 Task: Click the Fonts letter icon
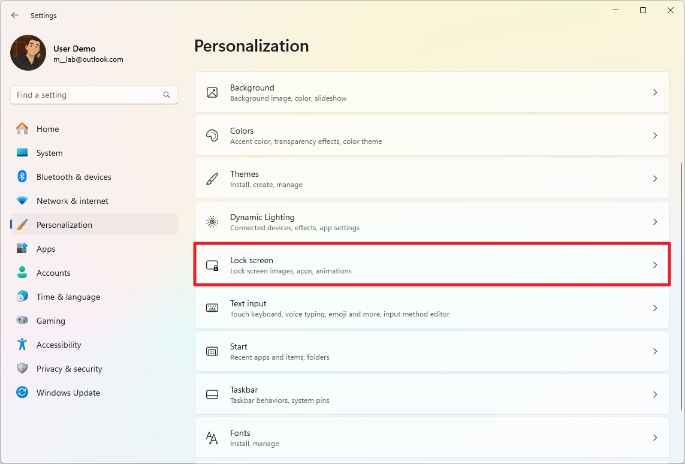212,438
